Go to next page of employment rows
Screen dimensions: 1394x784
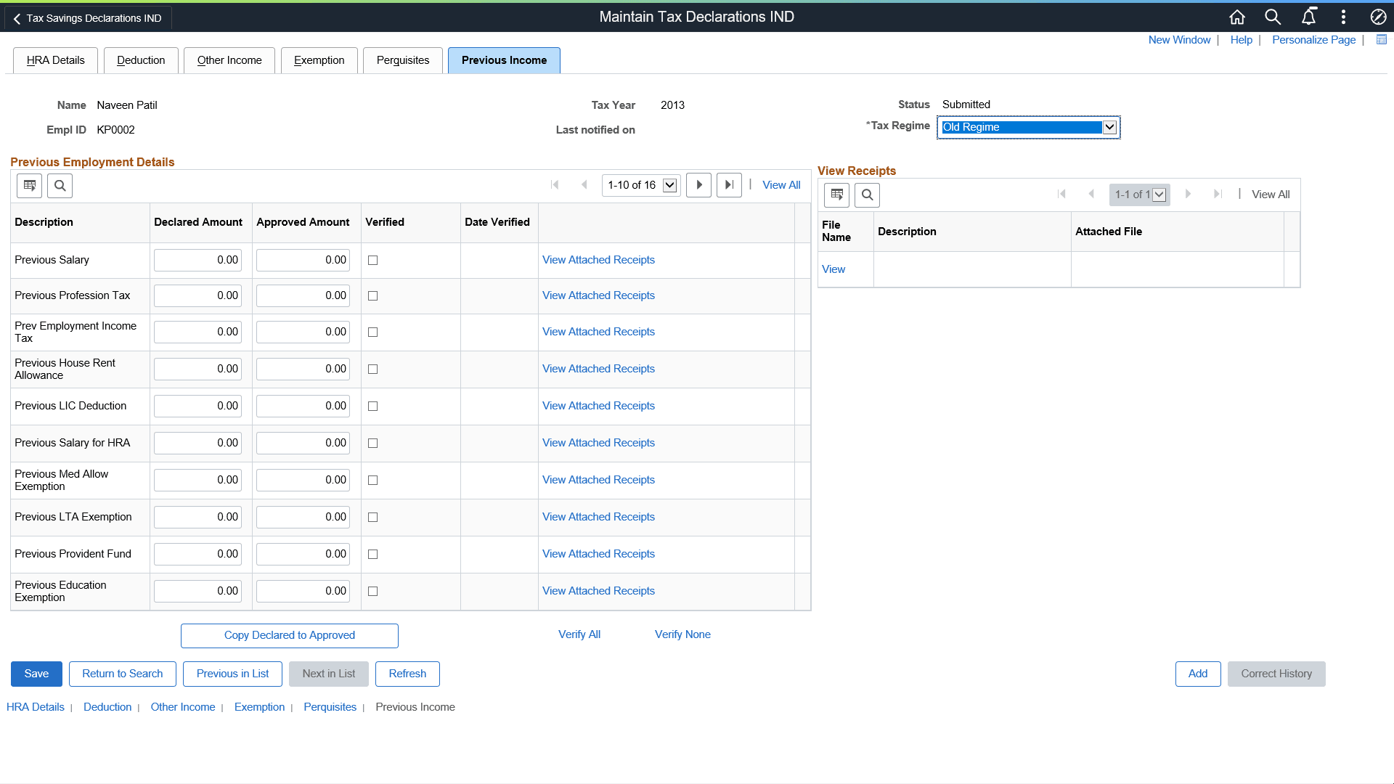698,185
